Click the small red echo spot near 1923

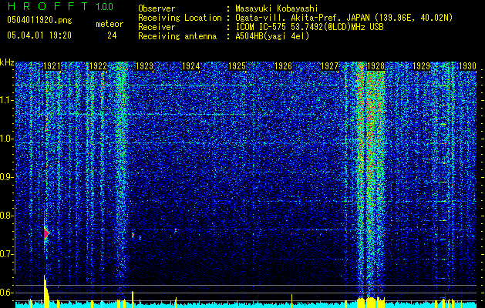[133, 235]
